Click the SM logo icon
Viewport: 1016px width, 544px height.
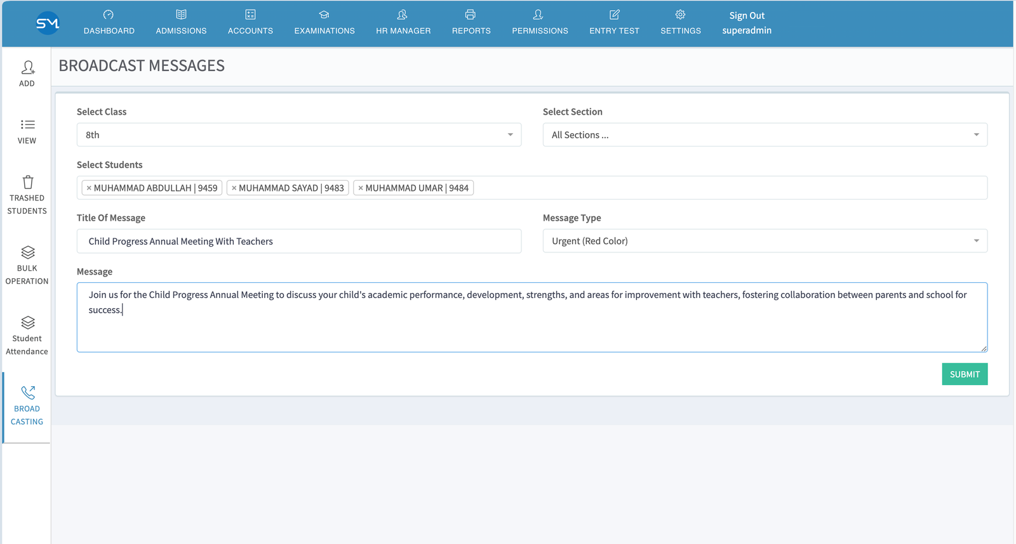click(x=48, y=23)
